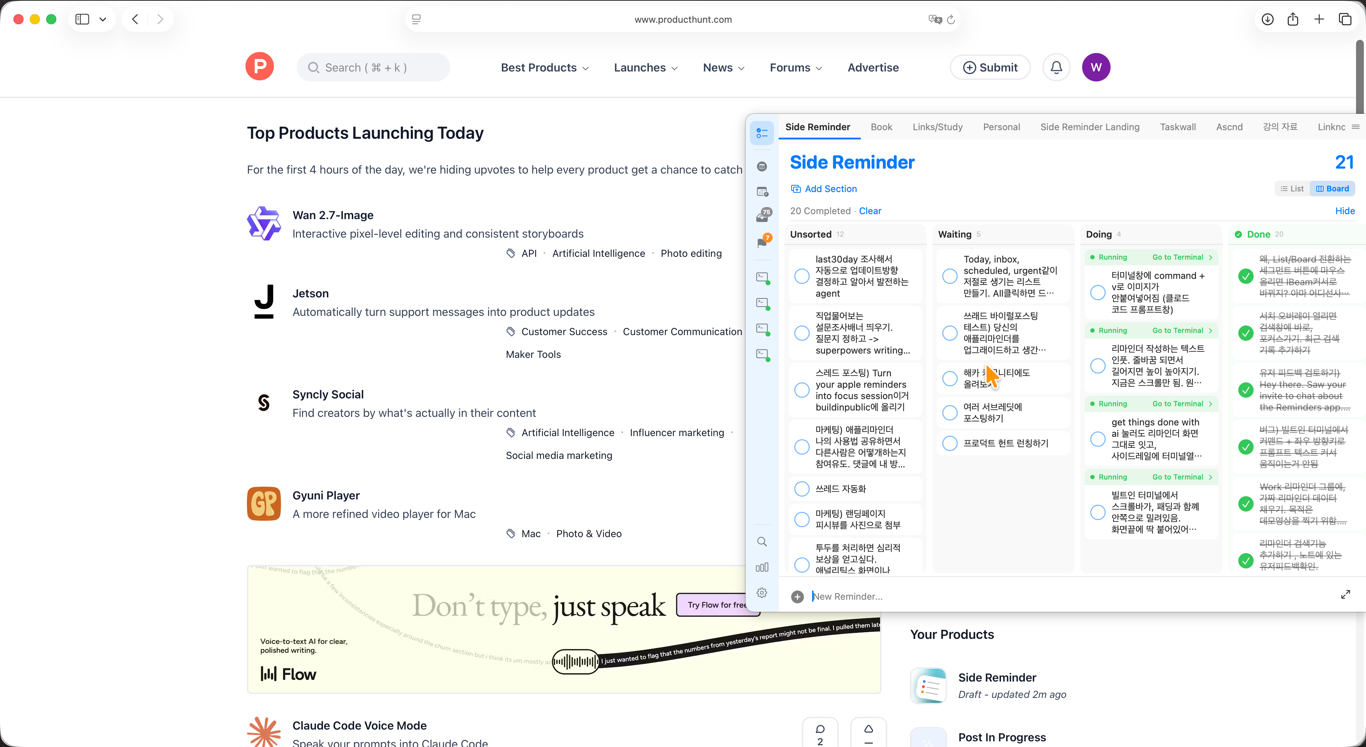The image size is (1366, 747).
Task: Open the inbox tray icon with badge 75
Action: click(762, 216)
